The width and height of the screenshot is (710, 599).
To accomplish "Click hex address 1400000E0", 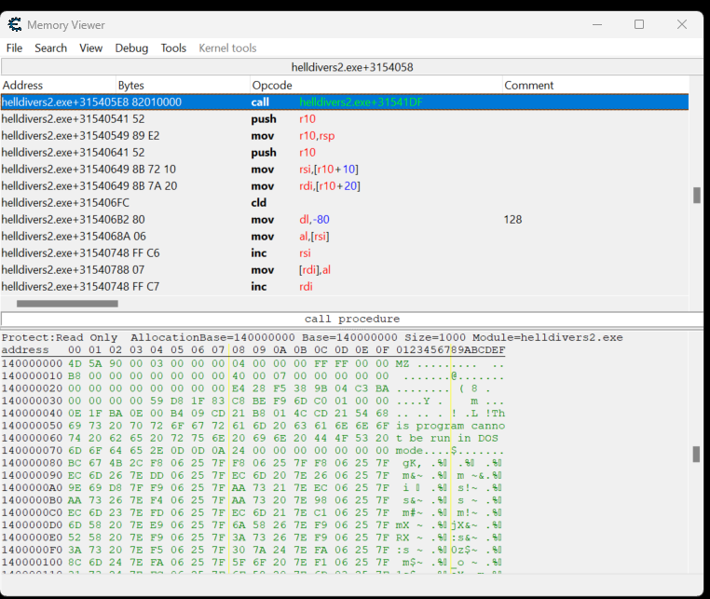I will 32,538.
